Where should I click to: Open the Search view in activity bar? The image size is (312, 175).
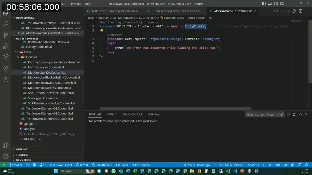click(x=6, y=24)
